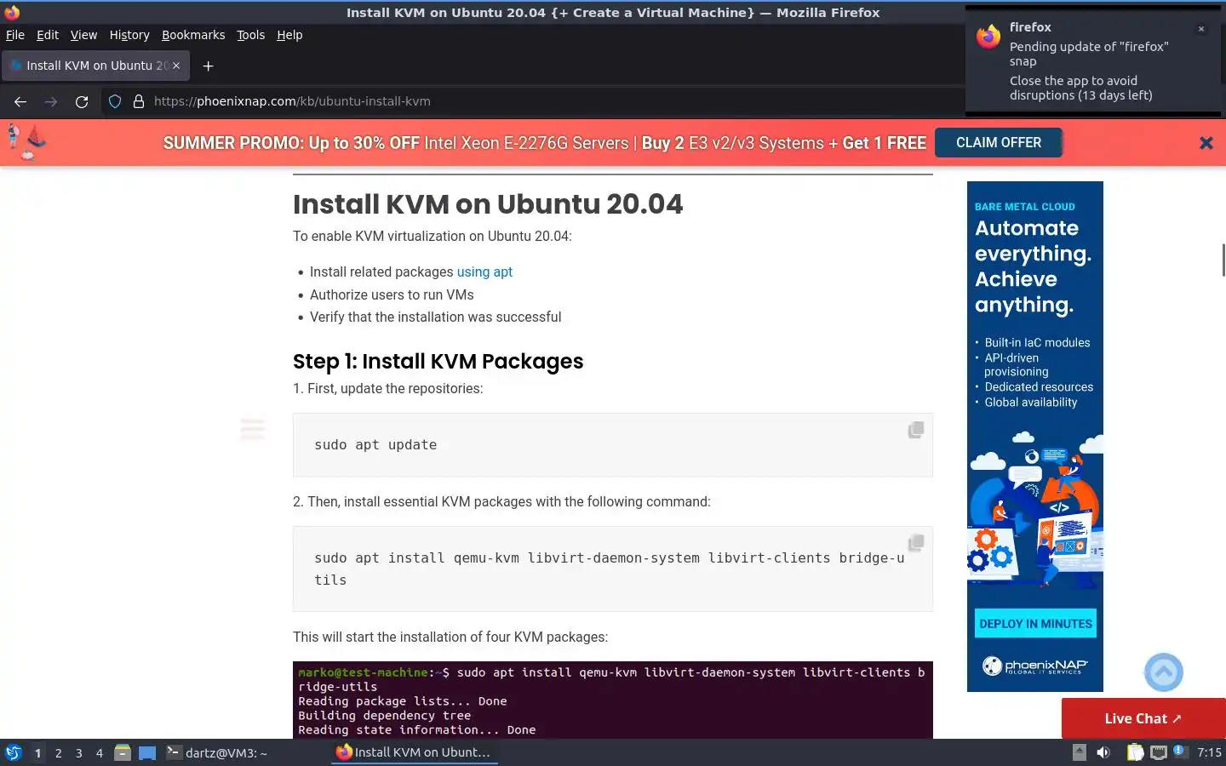1226x766 pixels.
Task: Click the terminal screenshot image
Action: click(613, 700)
